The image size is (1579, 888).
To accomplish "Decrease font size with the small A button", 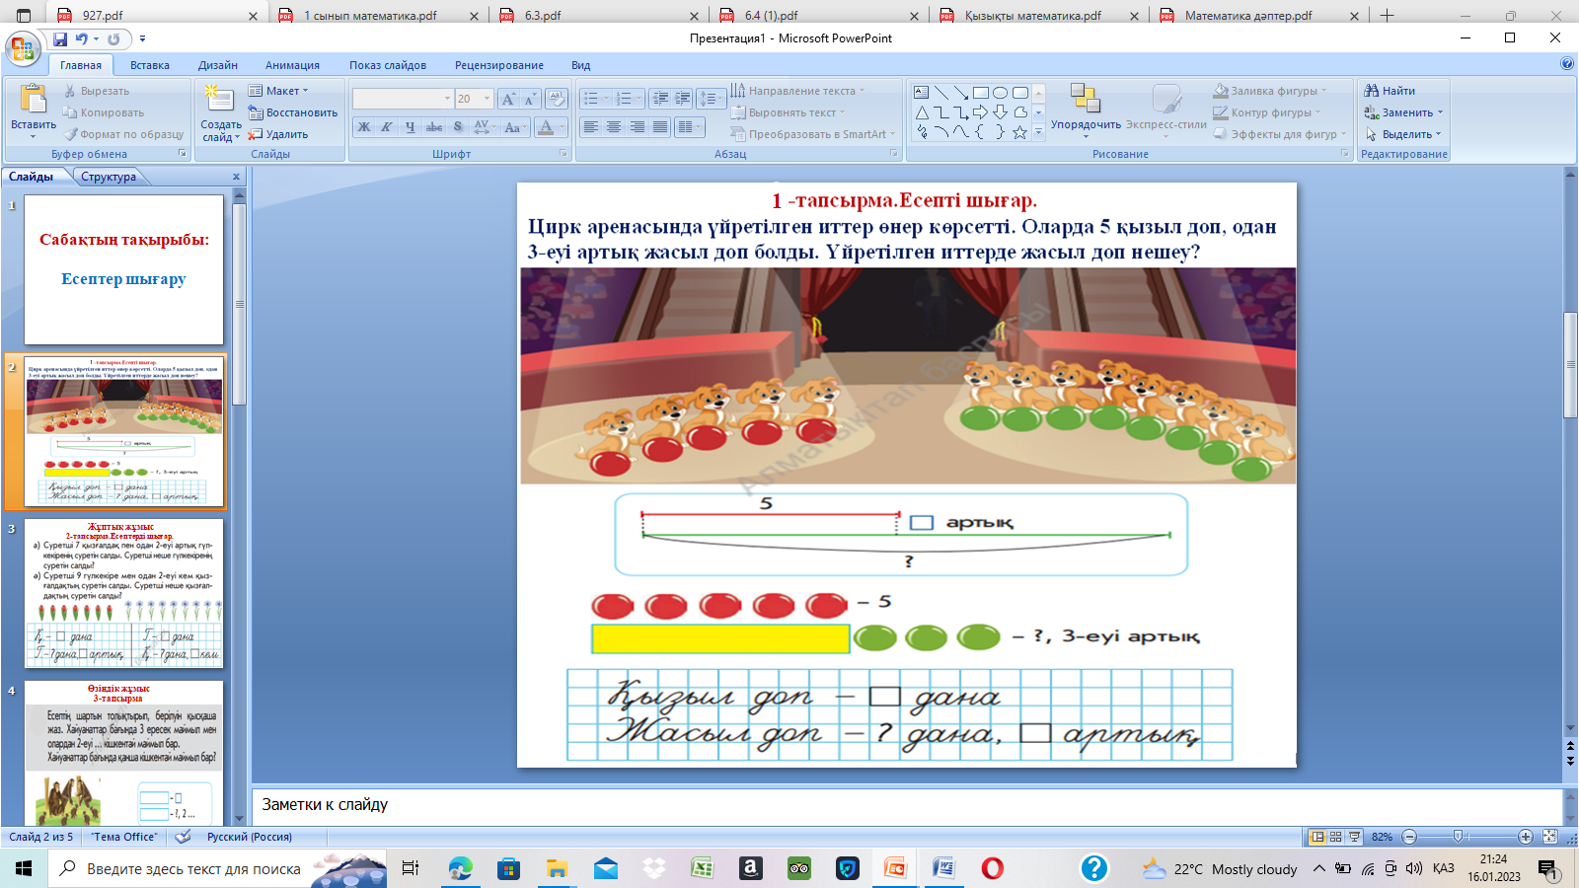I will point(530,99).
